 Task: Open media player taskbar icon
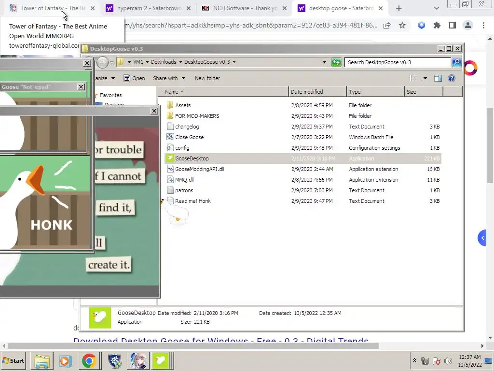[x=65, y=360]
